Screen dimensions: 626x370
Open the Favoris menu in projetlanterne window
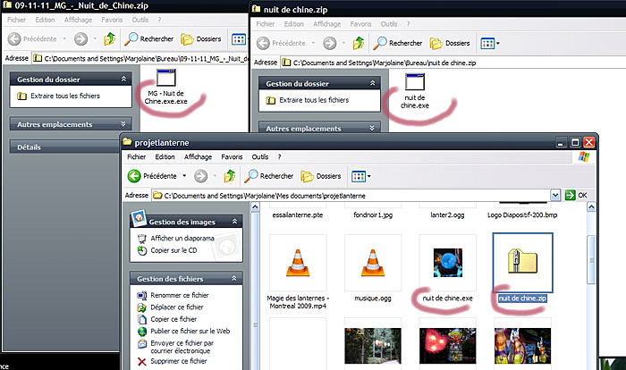[232, 156]
